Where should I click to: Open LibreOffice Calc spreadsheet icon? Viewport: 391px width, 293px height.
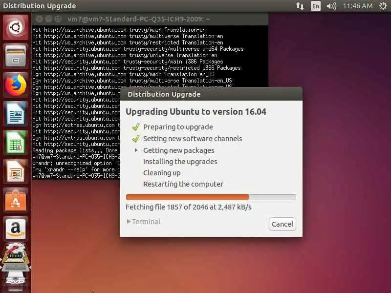pos(16,143)
